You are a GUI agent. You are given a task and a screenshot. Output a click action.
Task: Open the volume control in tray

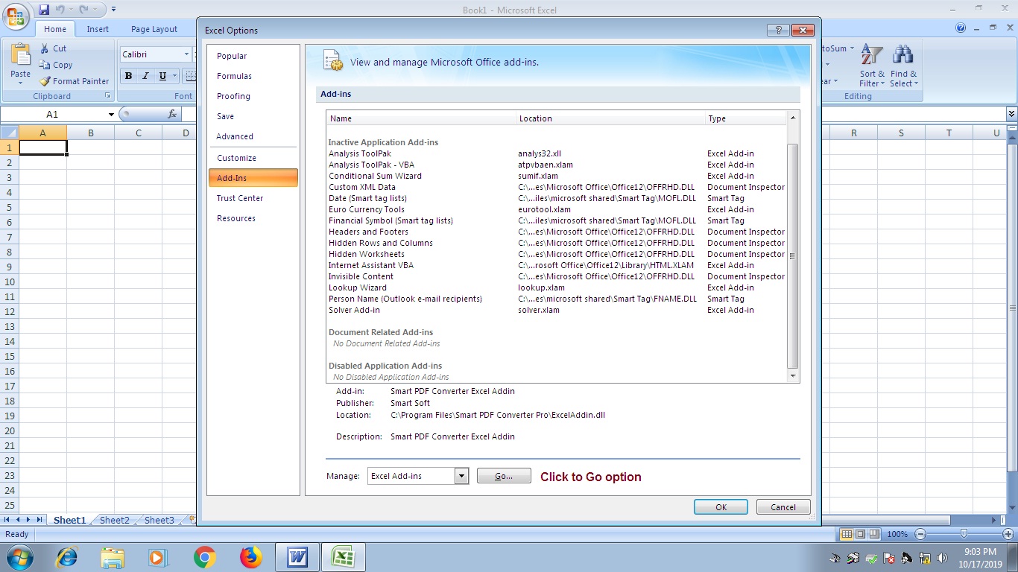point(943,558)
